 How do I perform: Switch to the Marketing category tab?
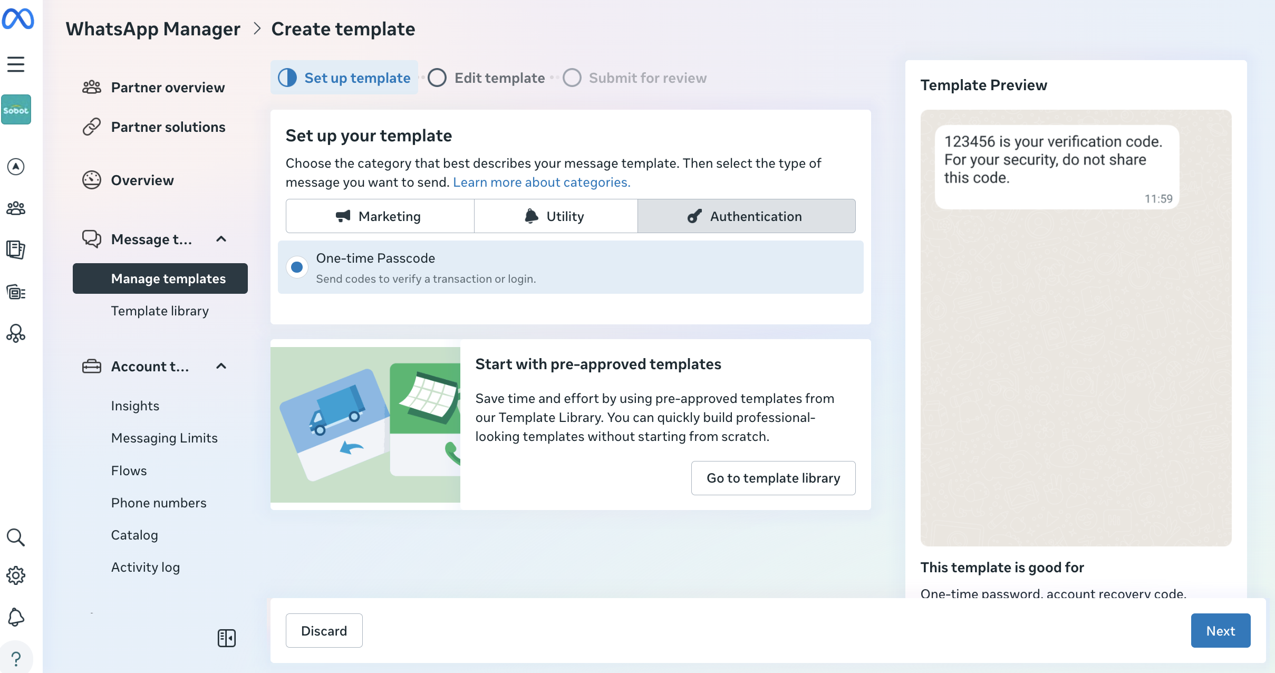pos(380,216)
